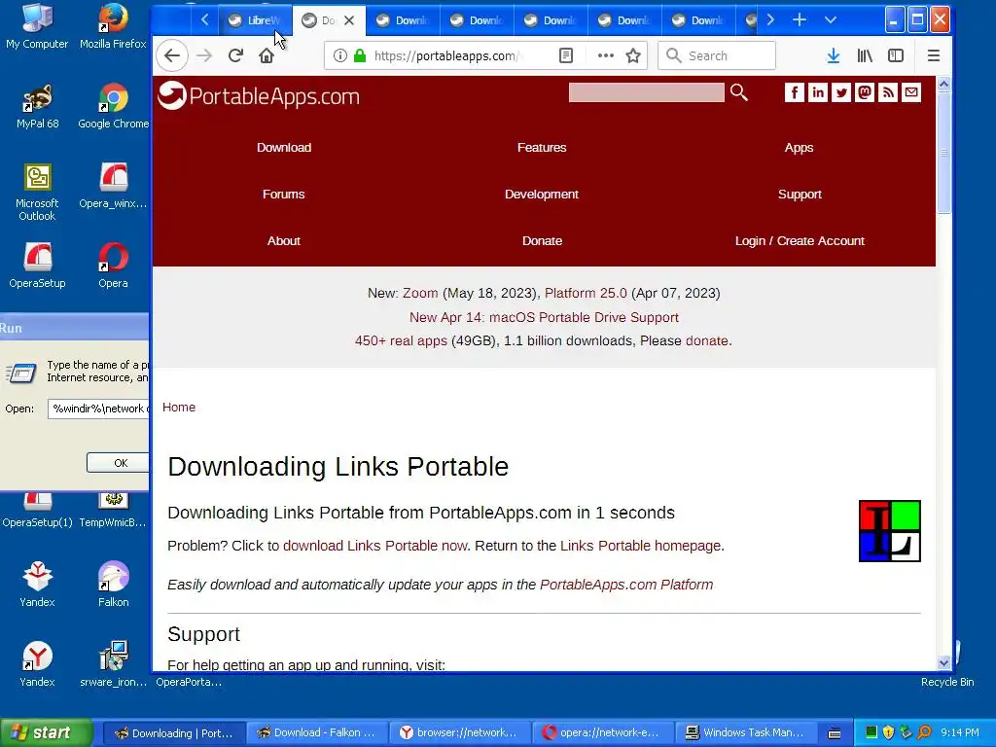Toggle reader view in the address bar
Screen dimensions: 996x747
click(566, 55)
